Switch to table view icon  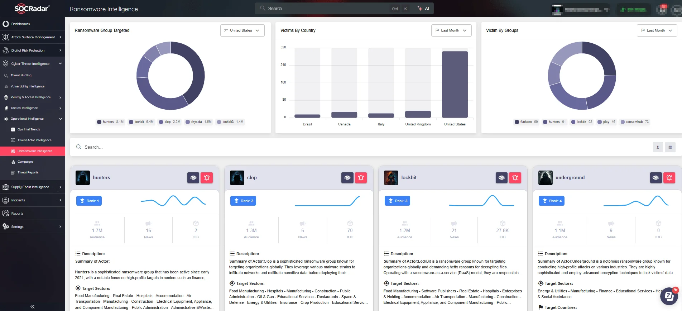tap(670, 147)
